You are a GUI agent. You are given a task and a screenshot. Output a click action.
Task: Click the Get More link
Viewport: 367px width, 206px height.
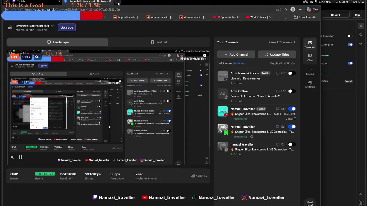pos(239,64)
